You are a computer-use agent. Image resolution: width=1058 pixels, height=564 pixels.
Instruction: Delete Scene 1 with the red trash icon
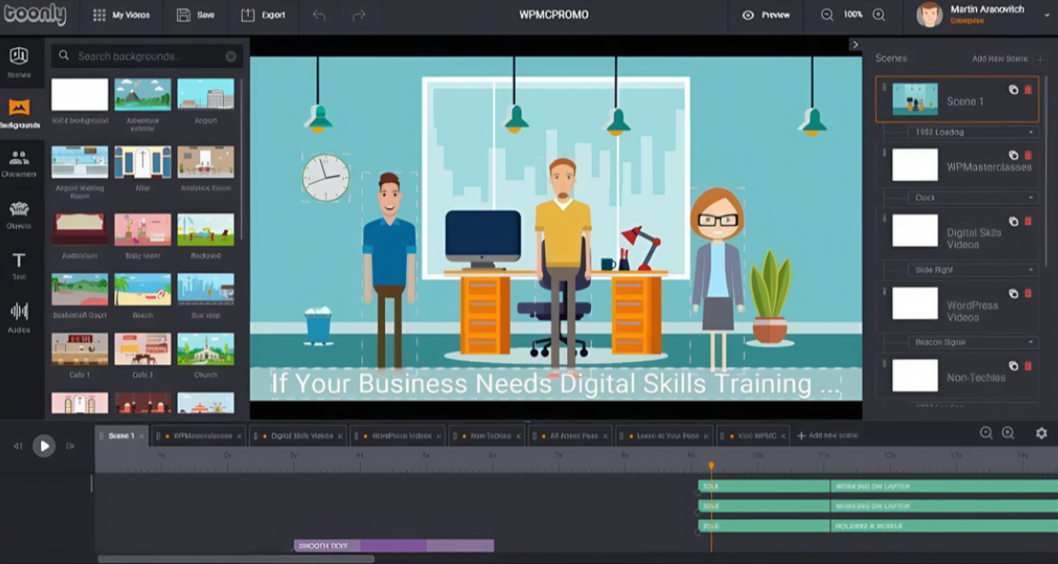[x=1028, y=89]
